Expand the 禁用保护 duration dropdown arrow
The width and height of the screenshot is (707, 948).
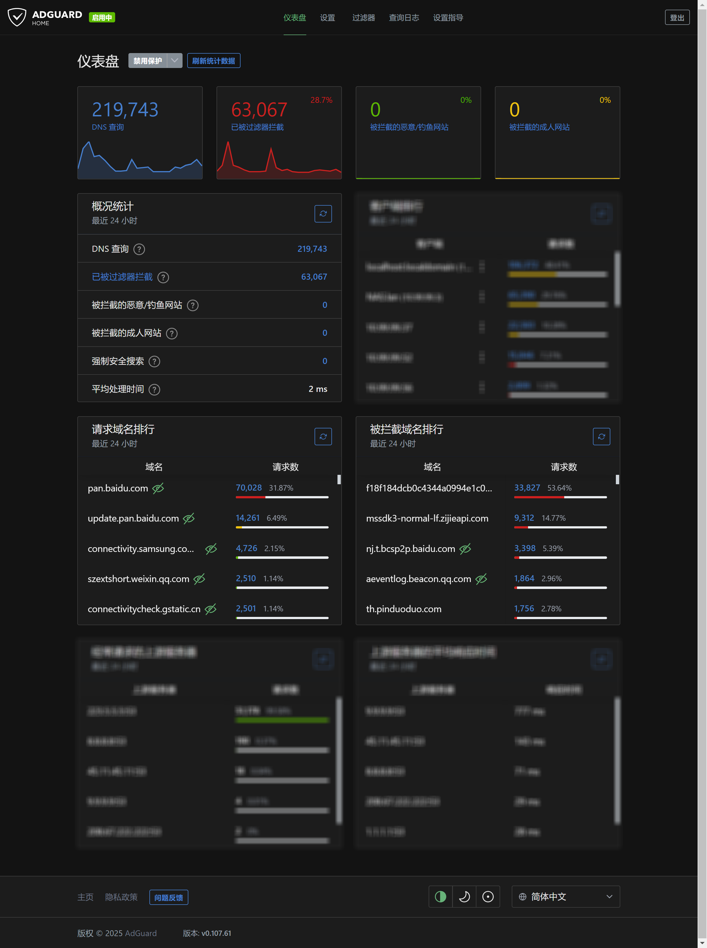[174, 60]
